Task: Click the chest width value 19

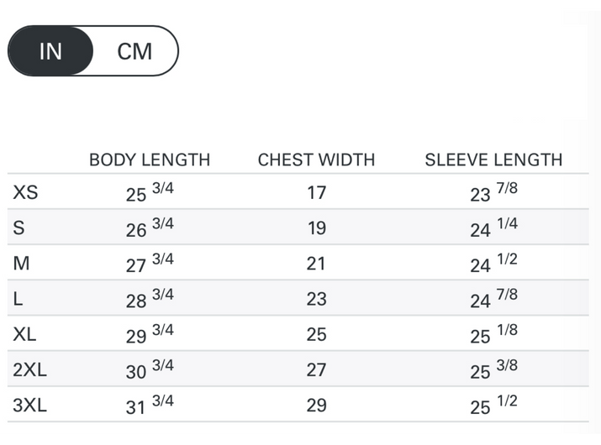Action: (316, 228)
